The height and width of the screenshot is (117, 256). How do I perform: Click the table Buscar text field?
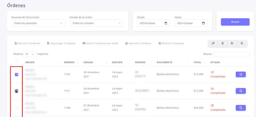point(231,54)
